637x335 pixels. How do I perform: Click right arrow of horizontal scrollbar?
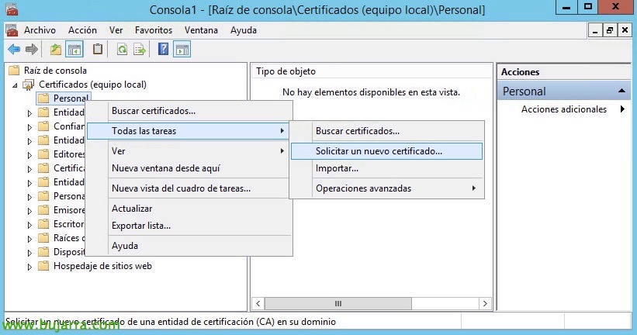pyautogui.click(x=485, y=303)
